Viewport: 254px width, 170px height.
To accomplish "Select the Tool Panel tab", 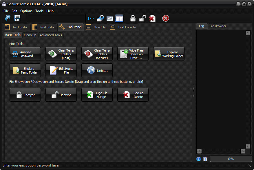I will point(70,27).
